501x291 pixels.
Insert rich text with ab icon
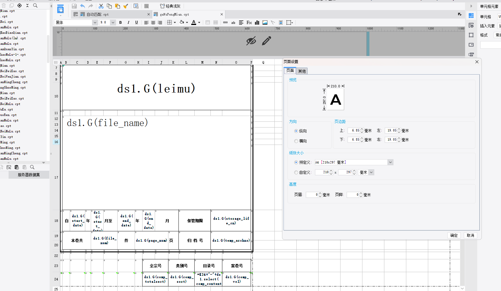tap(233, 23)
